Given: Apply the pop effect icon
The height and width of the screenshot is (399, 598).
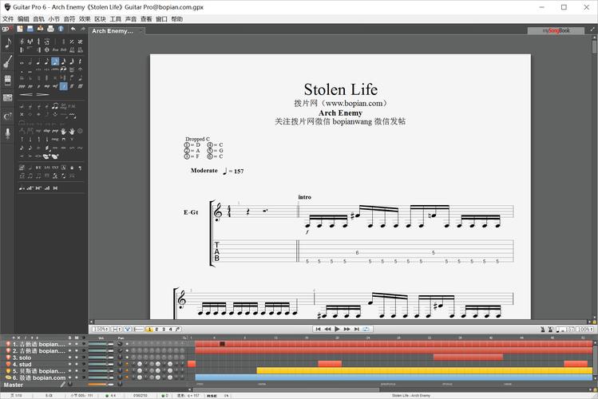Looking at the screenshot, I should (x=55, y=131).
